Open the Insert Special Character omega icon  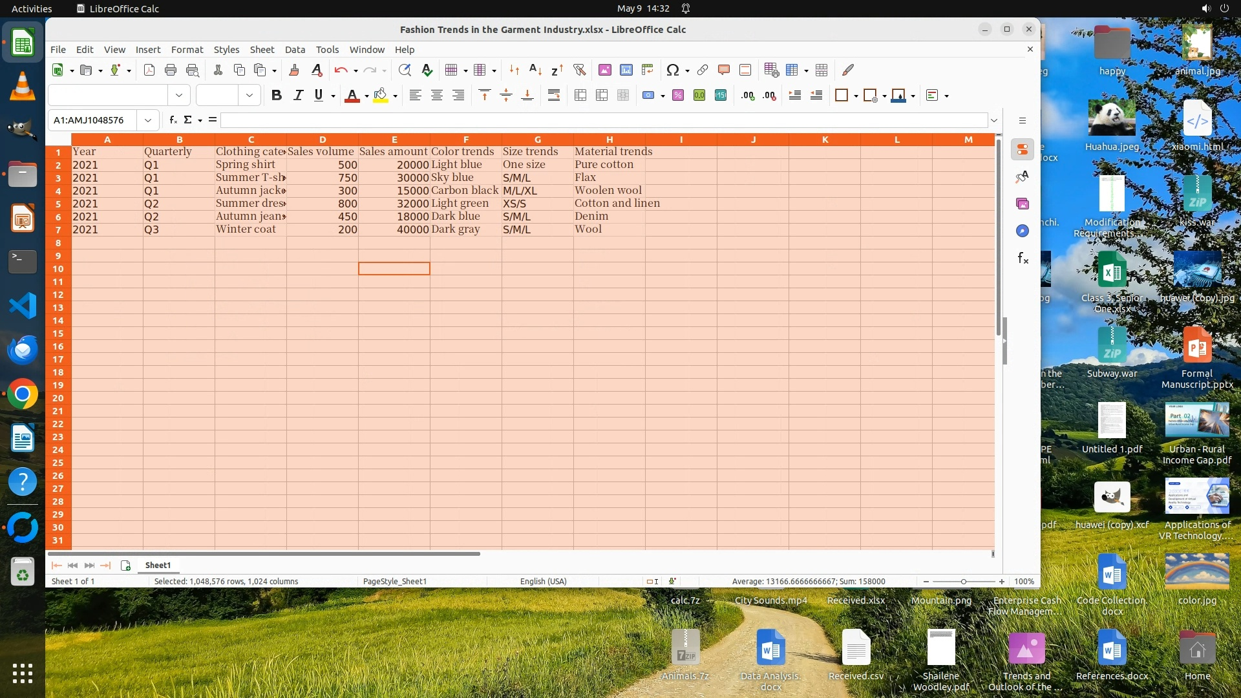click(x=672, y=70)
